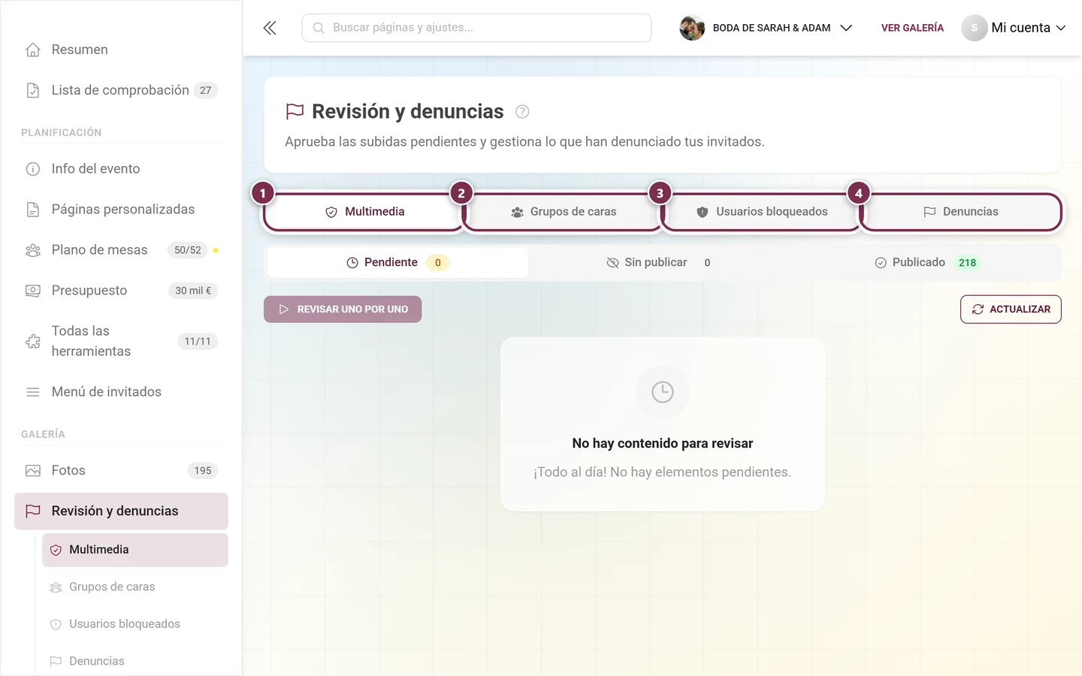Collapse the Revisión y denuncias sidebar section
The height and width of the screenshot is (676, 1082).
click(121, 512)
